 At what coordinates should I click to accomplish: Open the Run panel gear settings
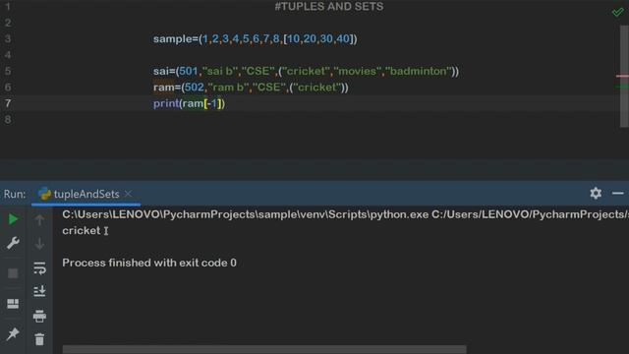point(596,194)
